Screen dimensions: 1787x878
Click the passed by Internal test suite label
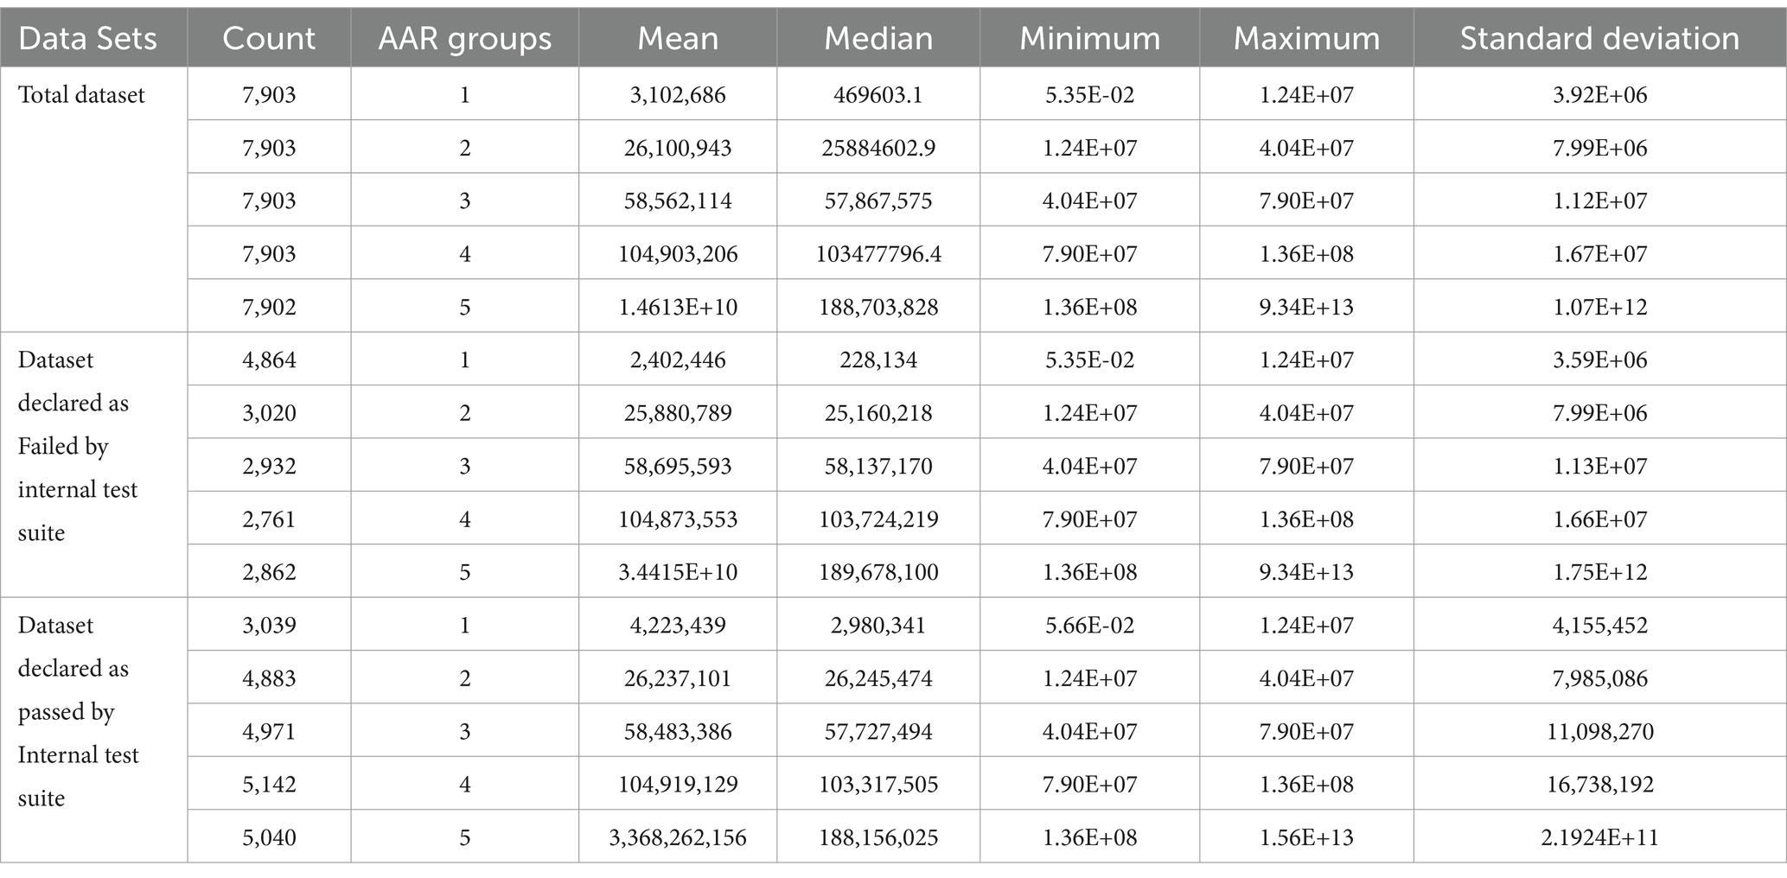click(78, 711)
